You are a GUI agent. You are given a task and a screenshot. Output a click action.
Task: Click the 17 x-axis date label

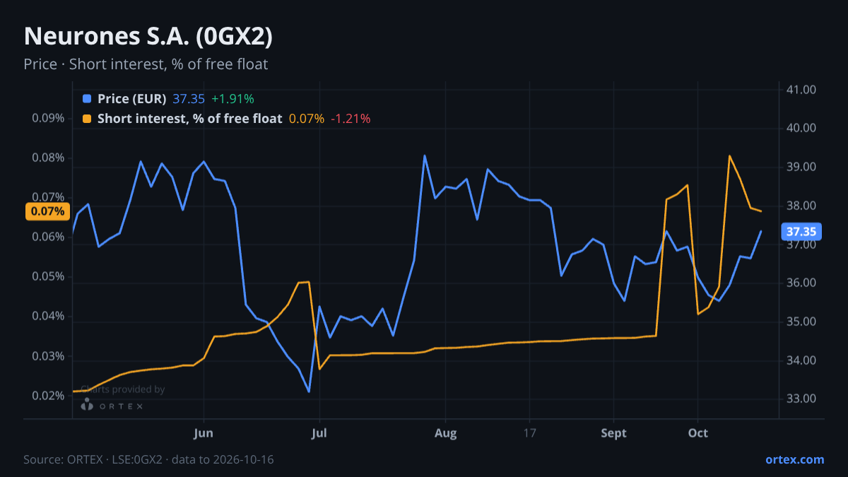point(530,433)
